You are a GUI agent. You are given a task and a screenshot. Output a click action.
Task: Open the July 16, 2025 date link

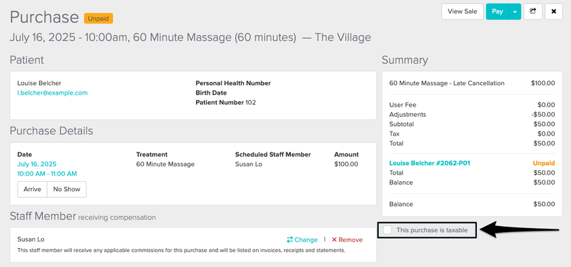point(37,164)
